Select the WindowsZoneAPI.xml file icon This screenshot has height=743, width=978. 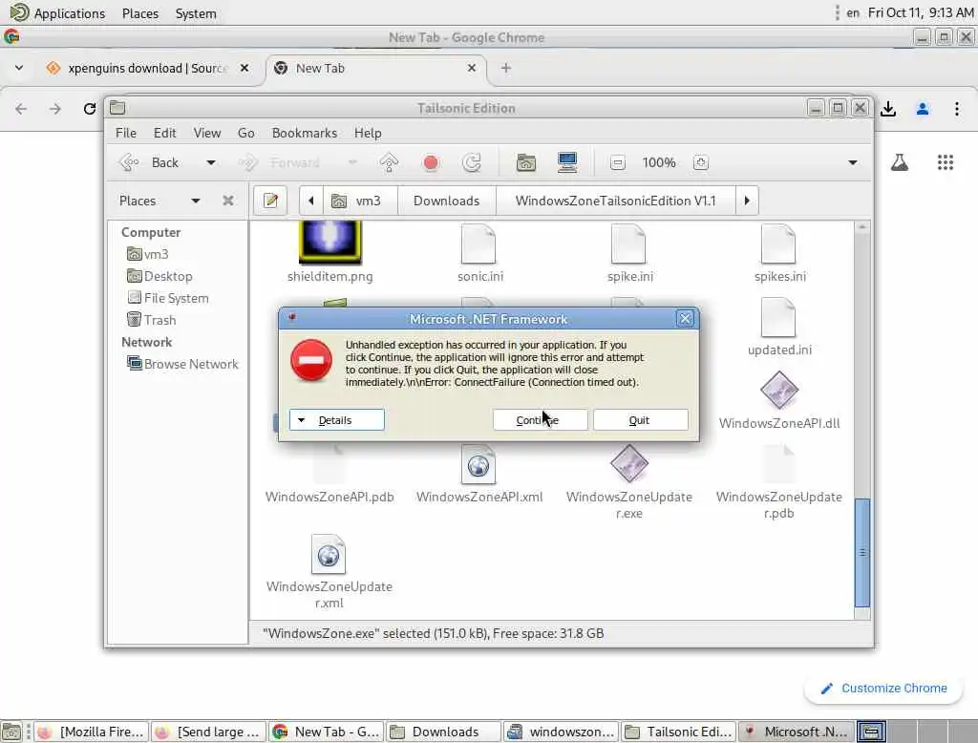478,465
